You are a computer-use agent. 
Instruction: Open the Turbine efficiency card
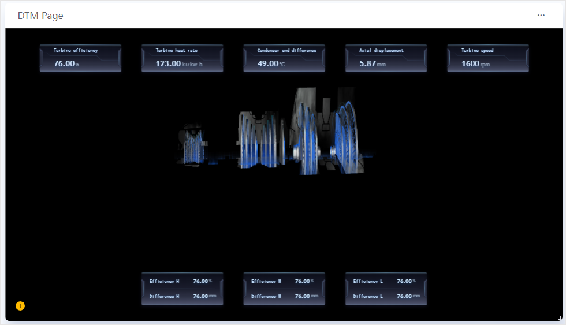point(80,58)
